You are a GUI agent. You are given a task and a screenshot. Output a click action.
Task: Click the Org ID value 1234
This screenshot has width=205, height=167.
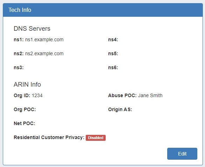[37, 95]
